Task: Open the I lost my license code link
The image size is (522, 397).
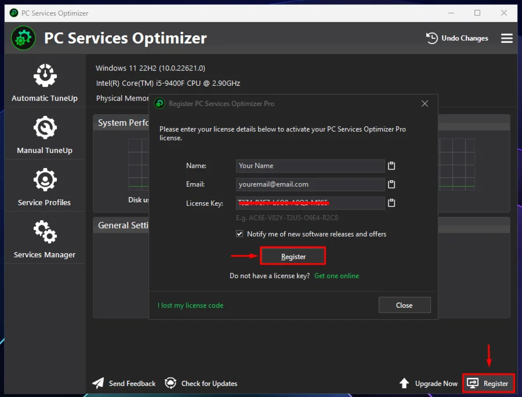Action: click(x=190, y=305)
